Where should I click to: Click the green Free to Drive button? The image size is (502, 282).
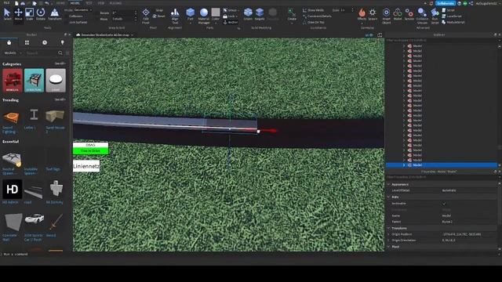(91, 151)
